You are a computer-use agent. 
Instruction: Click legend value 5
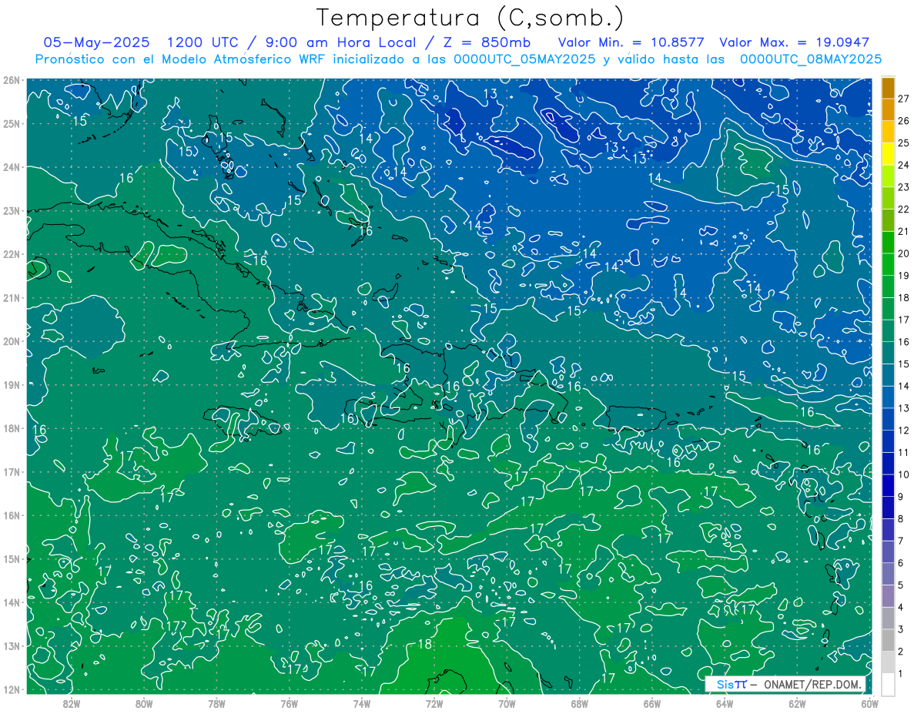[900, 585]
